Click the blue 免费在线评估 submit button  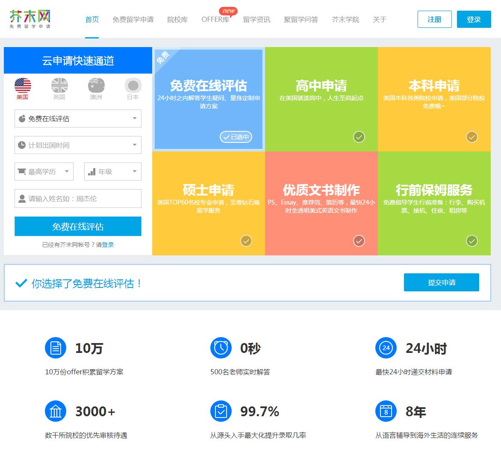[78, 226]
